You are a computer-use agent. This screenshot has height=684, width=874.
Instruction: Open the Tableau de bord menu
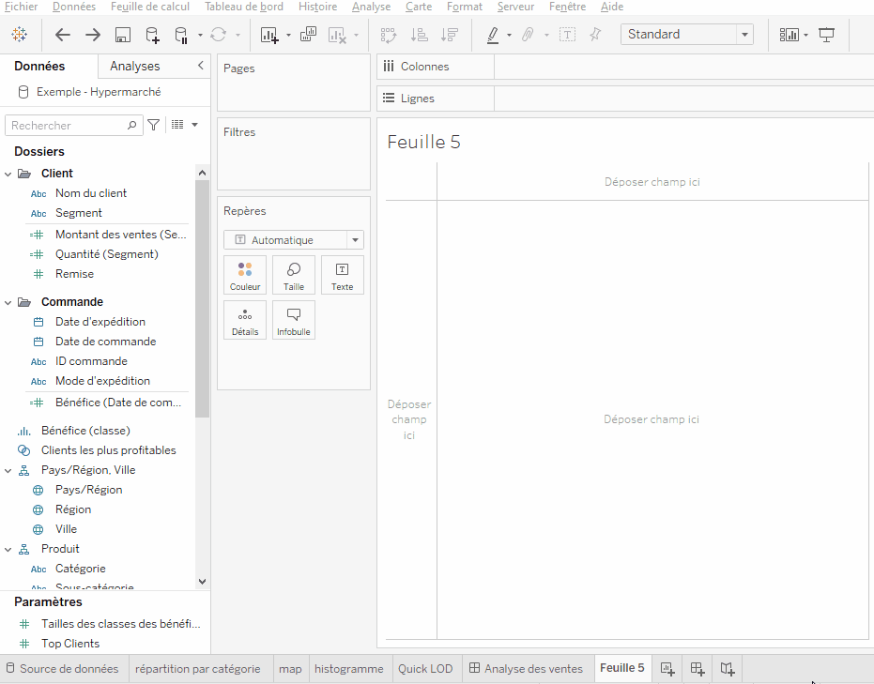coord(243,7)
